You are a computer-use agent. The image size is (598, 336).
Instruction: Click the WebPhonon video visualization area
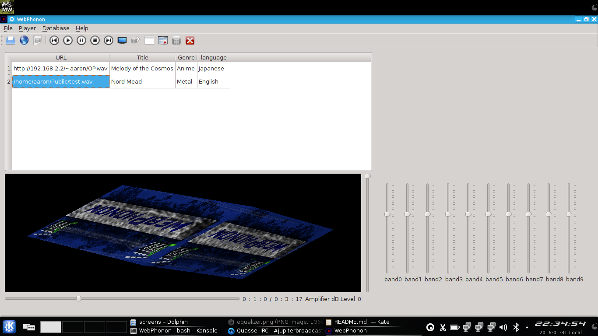coord(183,233)
